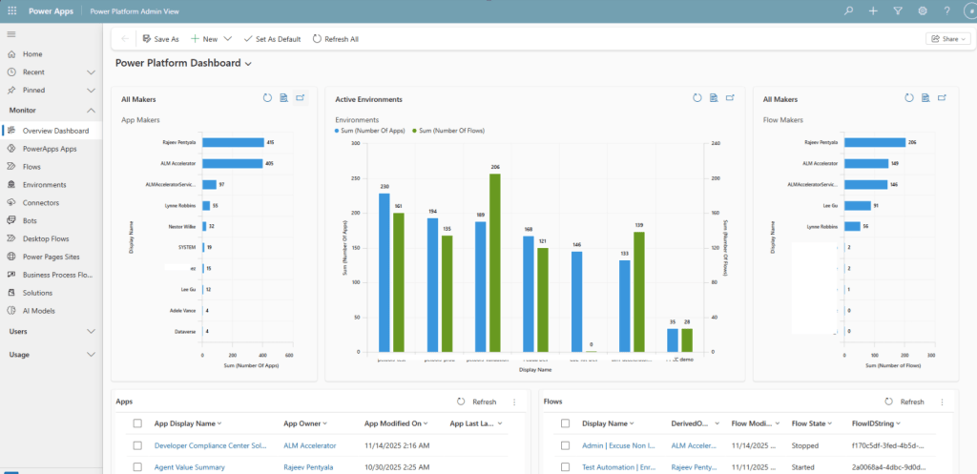Open the advanced filter funnel icon
This screenshot has height=474, width=977.
coord(898,10)
